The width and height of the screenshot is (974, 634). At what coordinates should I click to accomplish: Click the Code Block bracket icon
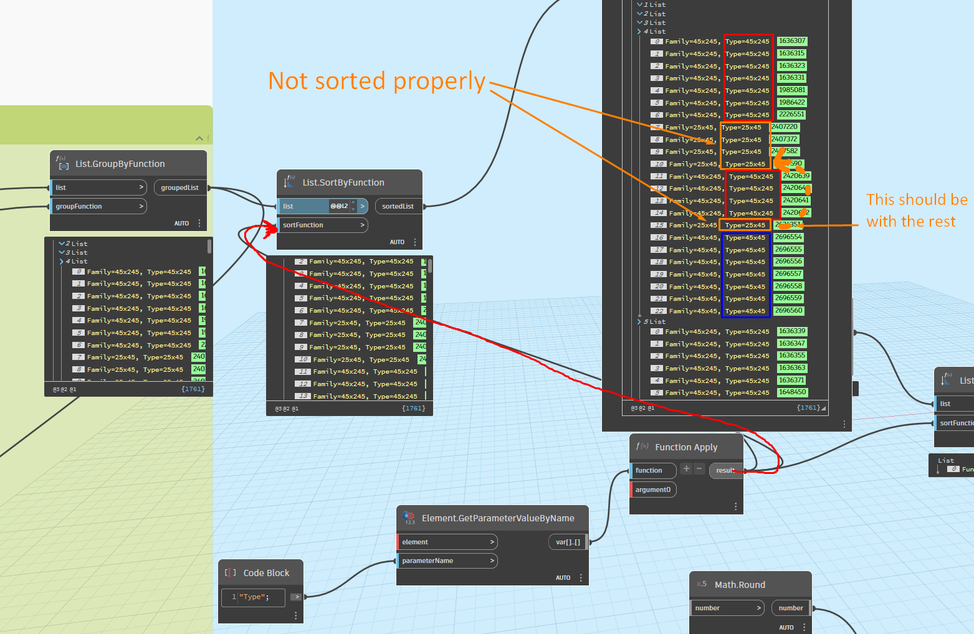[x=230, y=572]
